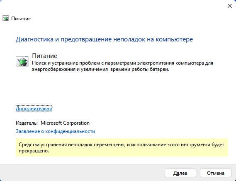The image size is (236, 181).
Task: Click the yellow notice Средства устранения неполадок перемещены
Action: coord(122,147)
